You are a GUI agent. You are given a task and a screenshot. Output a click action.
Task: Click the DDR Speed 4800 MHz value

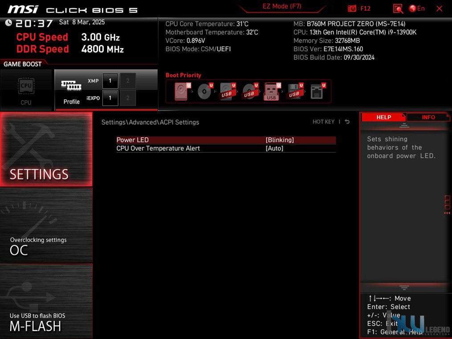tap(102, 49)
